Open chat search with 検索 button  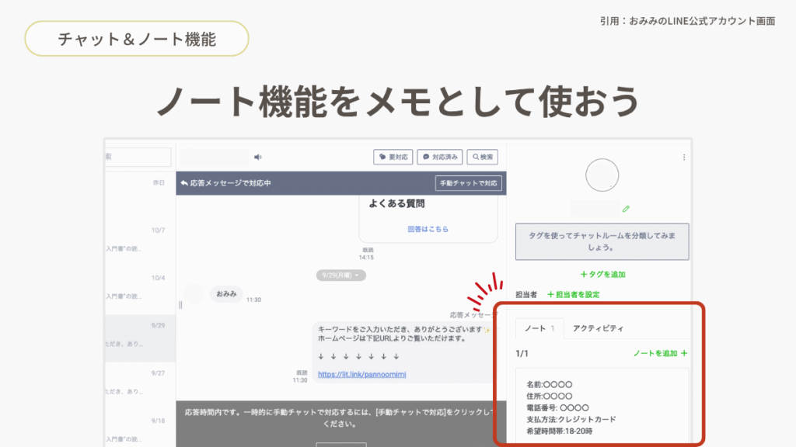point(483,157)
